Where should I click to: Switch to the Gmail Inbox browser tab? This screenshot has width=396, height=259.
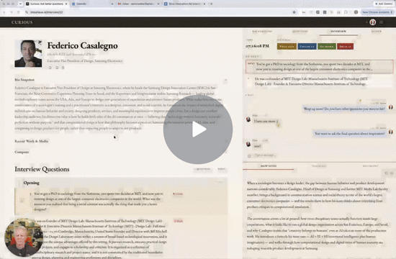click(138, 4)
